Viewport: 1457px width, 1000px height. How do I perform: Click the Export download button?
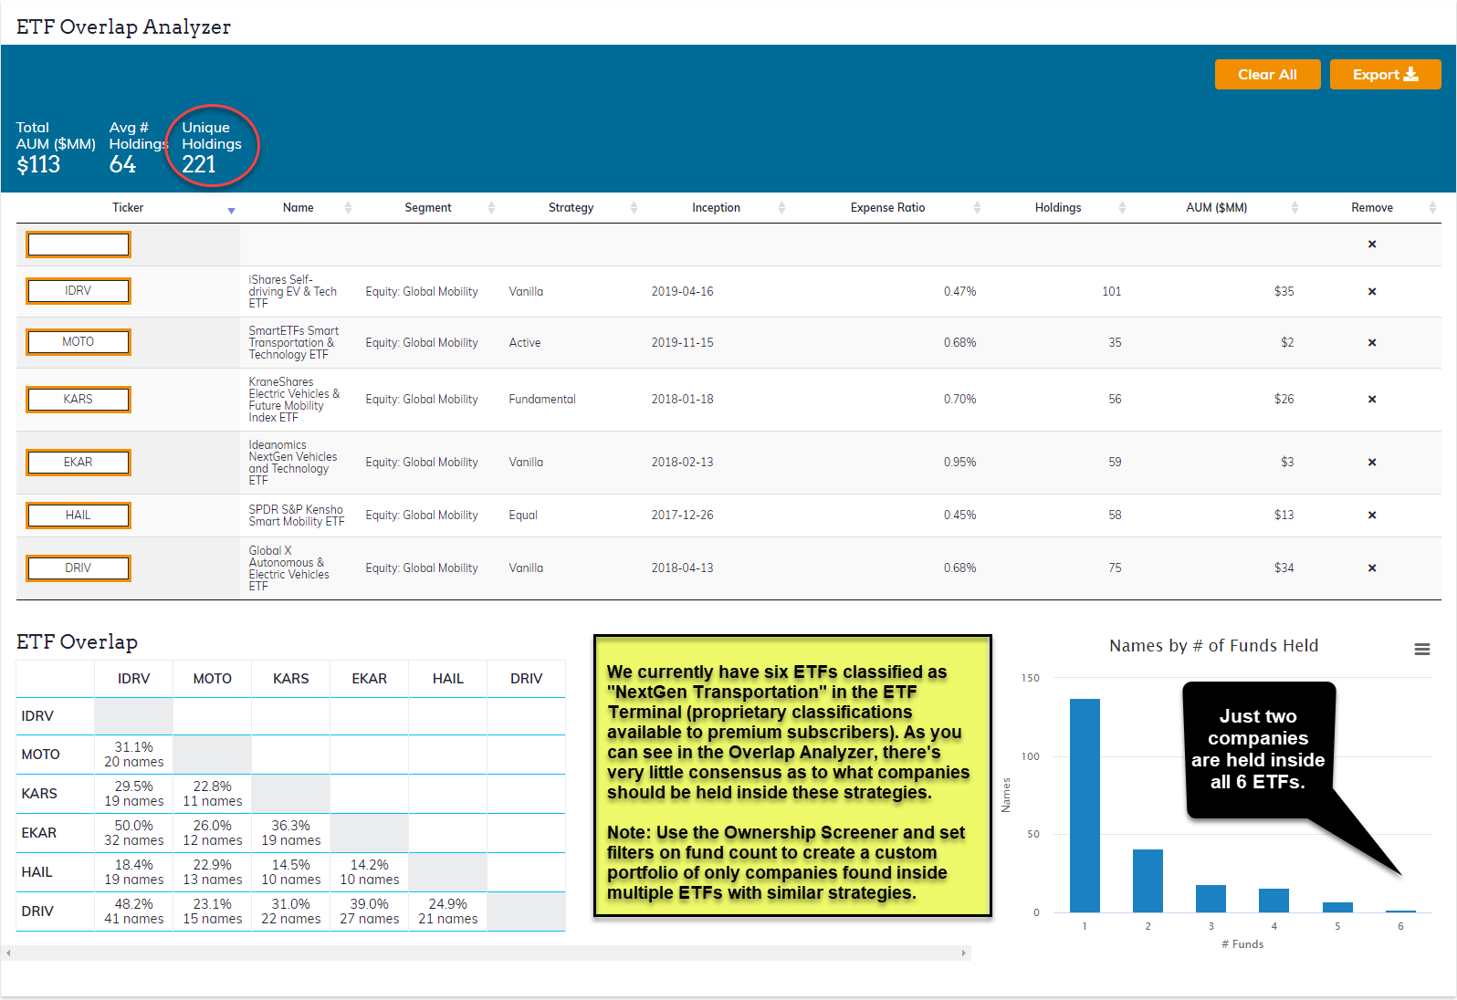(x=1385, y=75)
